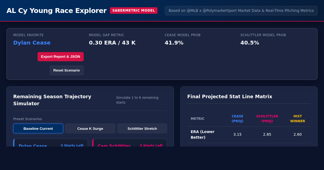This screenshot has height=170, width=324.
Task: Click the Preset Scenarios label
Action: point(28,119)
